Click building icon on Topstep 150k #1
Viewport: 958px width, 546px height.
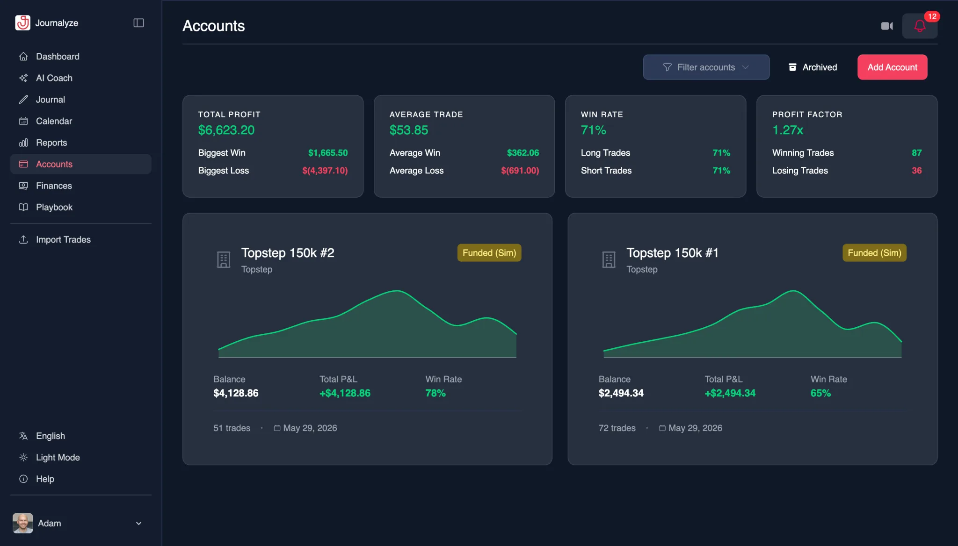pos(609,259)
